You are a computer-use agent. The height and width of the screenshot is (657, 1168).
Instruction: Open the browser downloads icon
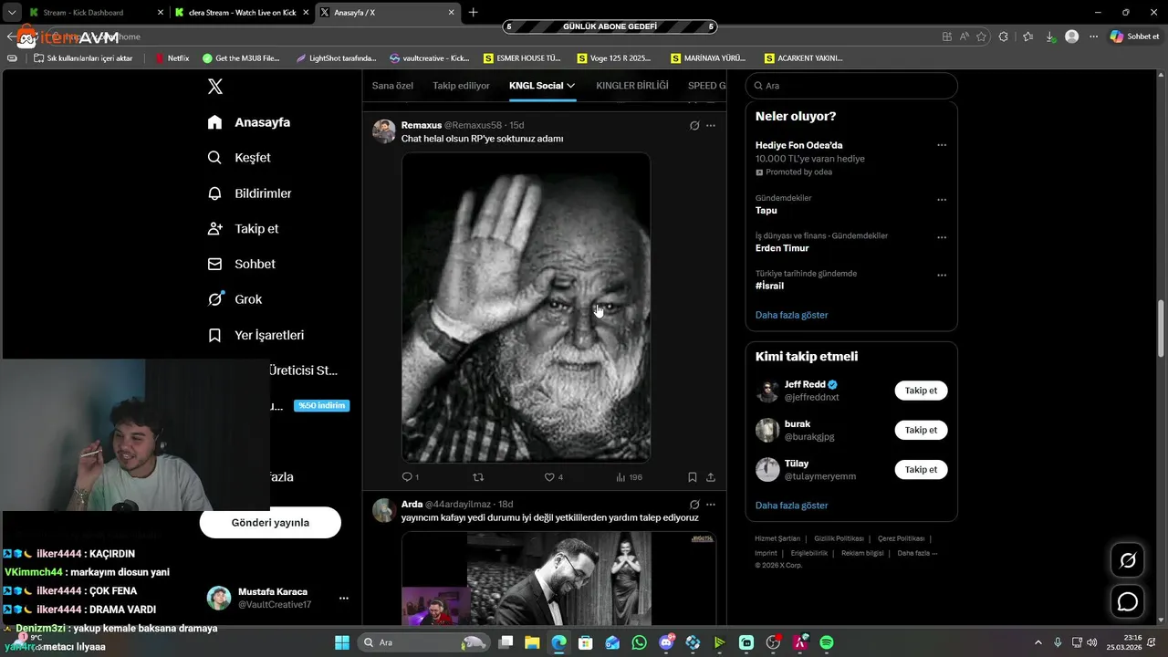pos(1050,36)
